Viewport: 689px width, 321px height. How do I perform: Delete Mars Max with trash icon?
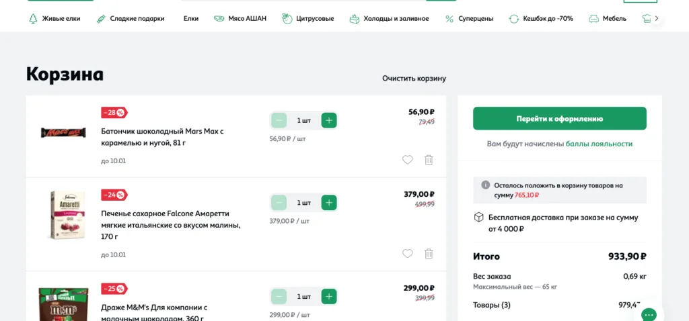pyautogui.click(x=429, y=160)
